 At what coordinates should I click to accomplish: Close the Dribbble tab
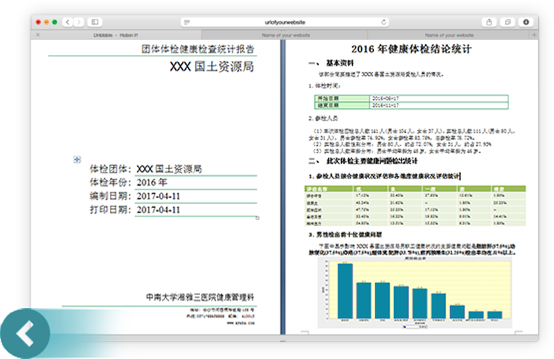coord(37,35)
